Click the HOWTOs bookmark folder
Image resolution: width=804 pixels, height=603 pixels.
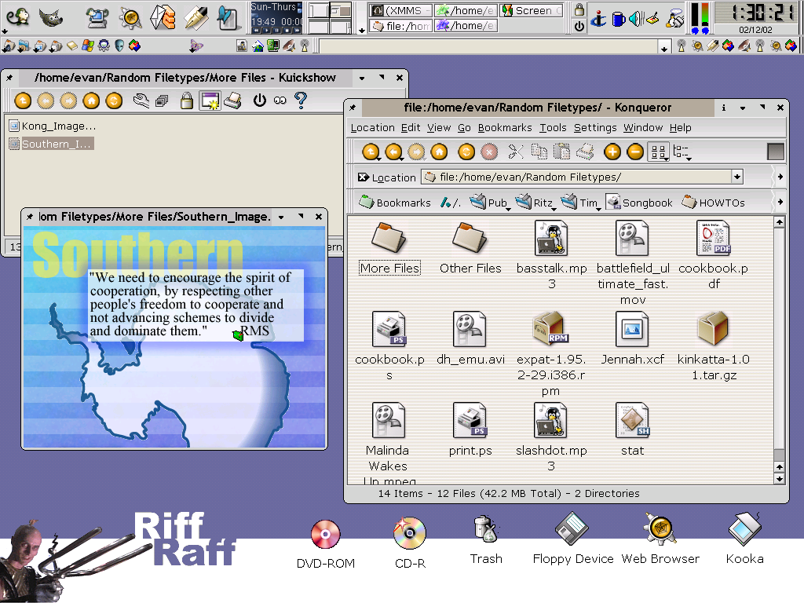713,203
